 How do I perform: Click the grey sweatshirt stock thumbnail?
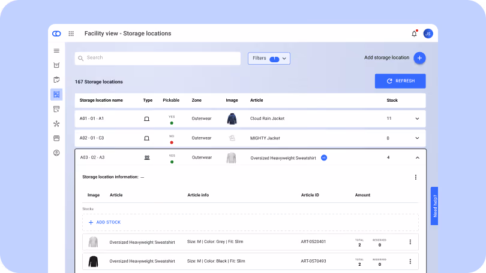tap(93, 242)
